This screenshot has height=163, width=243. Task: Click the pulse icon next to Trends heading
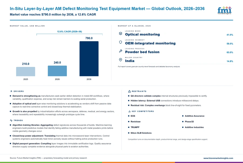(11, 121)
